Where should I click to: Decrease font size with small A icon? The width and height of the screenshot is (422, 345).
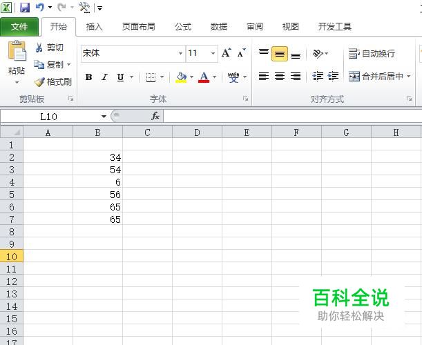(x=242, y=53)
